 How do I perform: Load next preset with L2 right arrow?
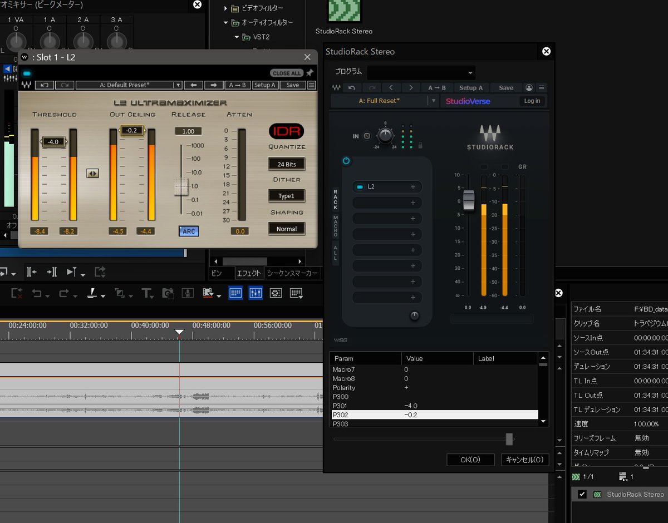pyautogui.click(x=213, y=85)
